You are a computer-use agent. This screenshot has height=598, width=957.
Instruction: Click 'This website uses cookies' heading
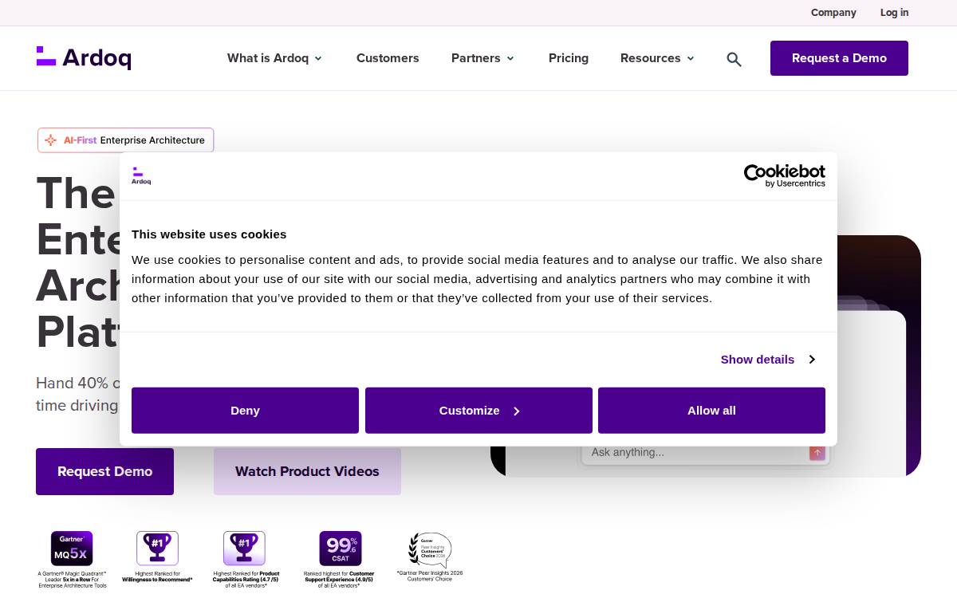click(x=209, y=234)
